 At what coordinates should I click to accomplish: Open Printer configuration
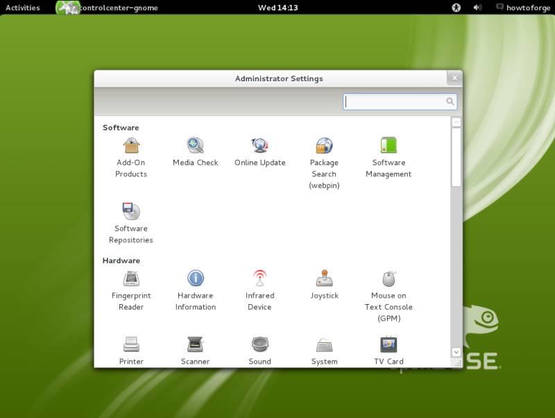[x=131, y=351]
